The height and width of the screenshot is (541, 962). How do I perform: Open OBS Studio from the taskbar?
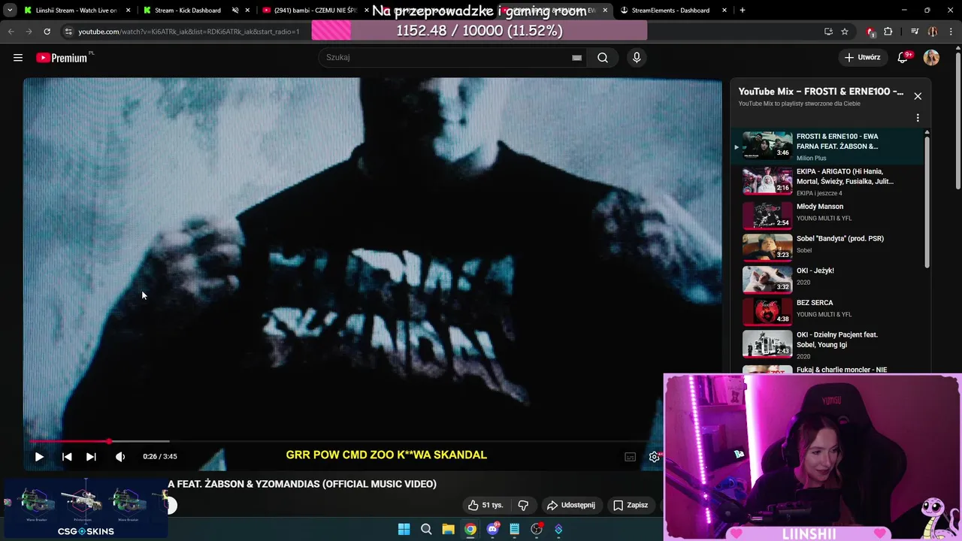(x=537, y=529)
